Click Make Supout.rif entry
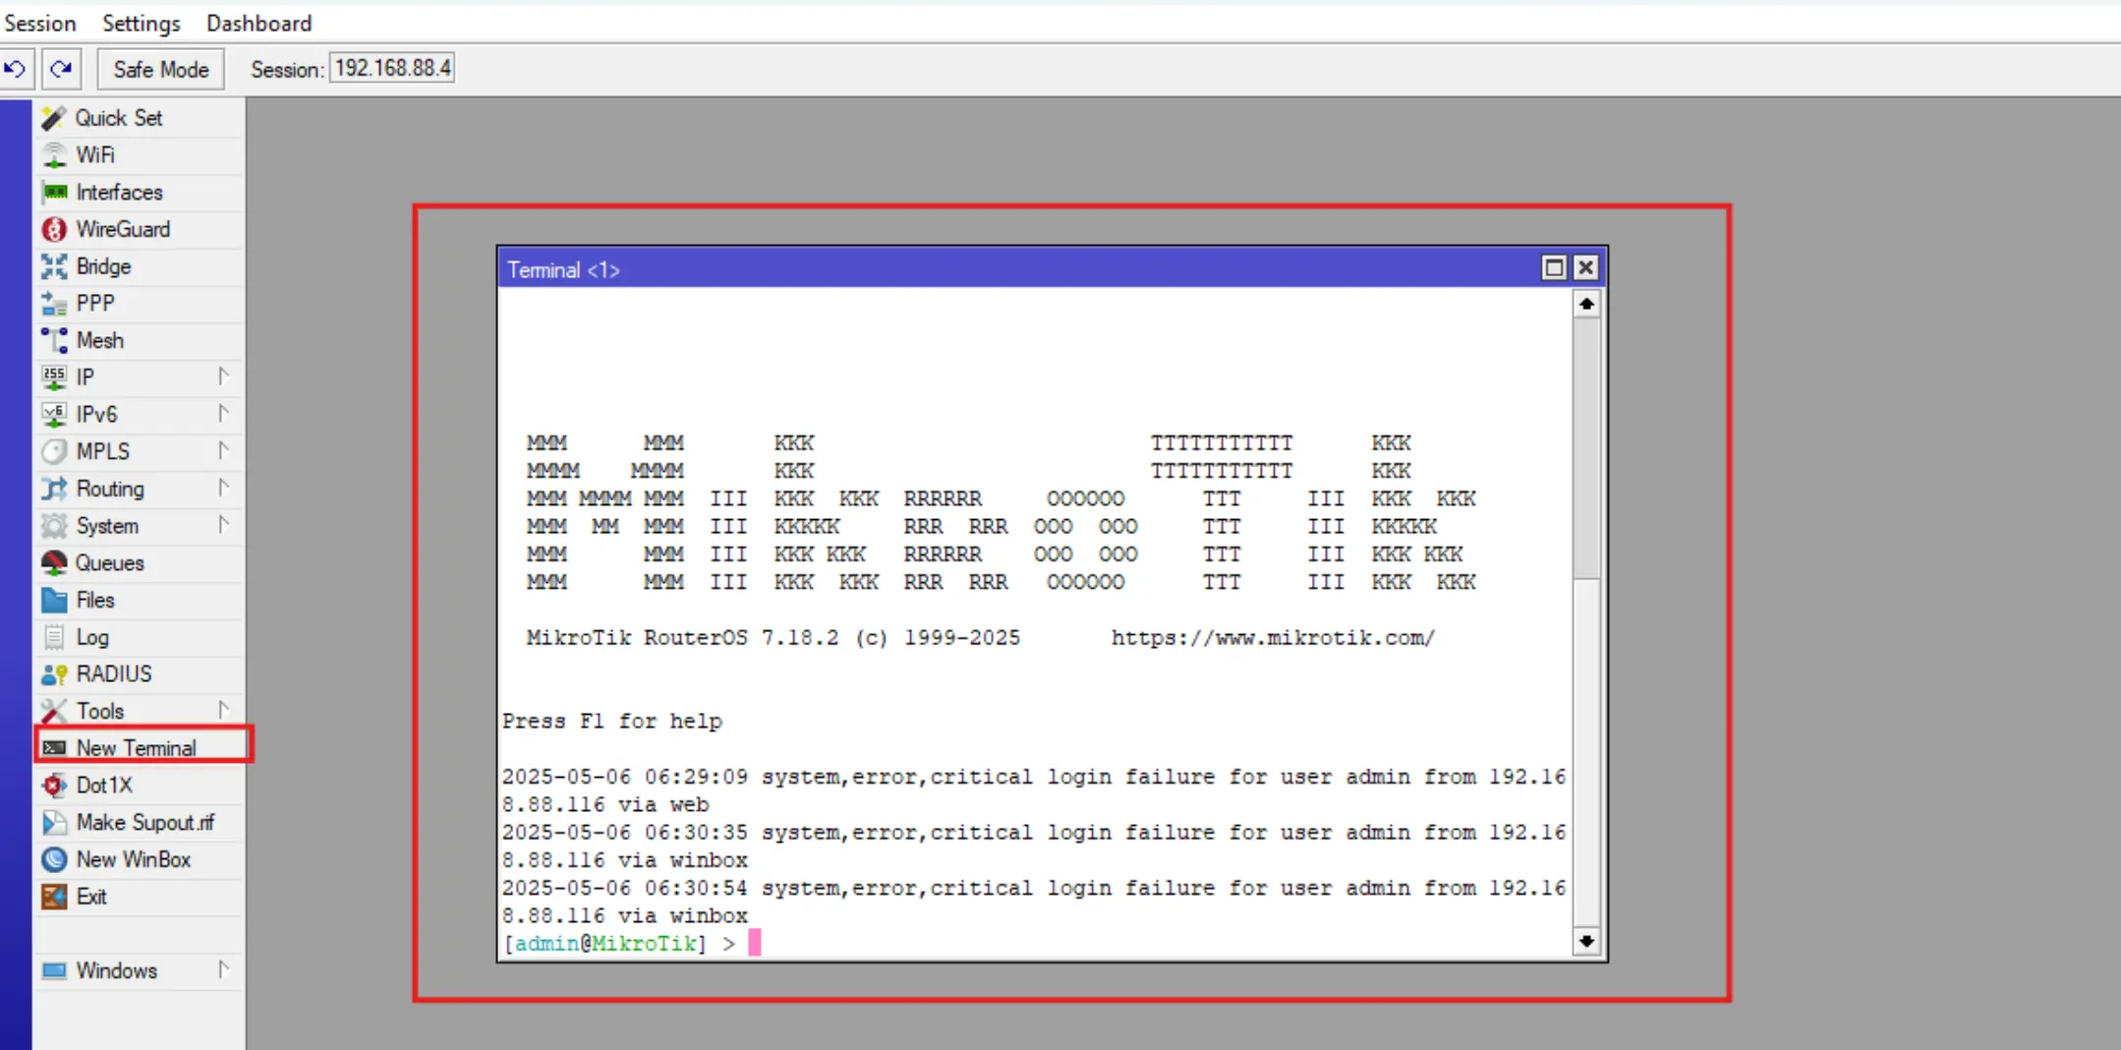Image resolution: width=2121 pixels, height=1050 pixels. pyautogui.click(x=143, y=822)
